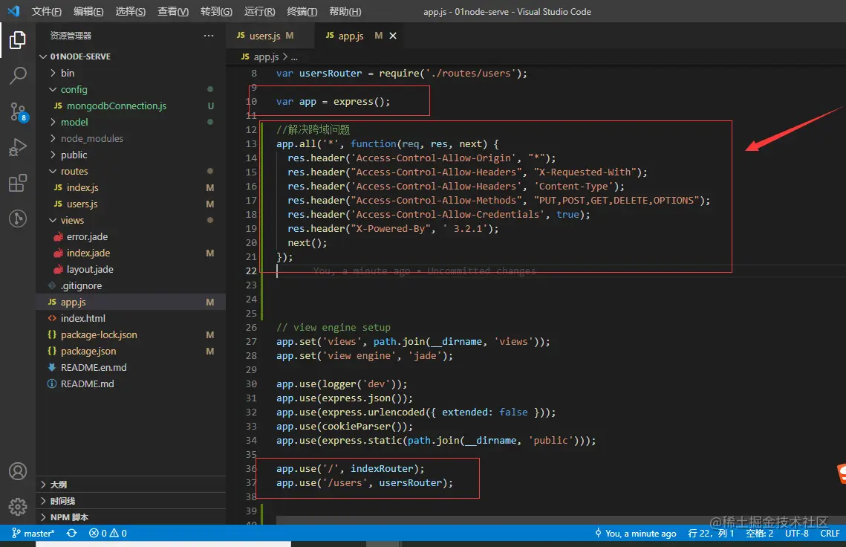Screen dimensions: 846x547
Task: Click the breadcrumb ellipsis after app.js
Action: tap(294, 56)
